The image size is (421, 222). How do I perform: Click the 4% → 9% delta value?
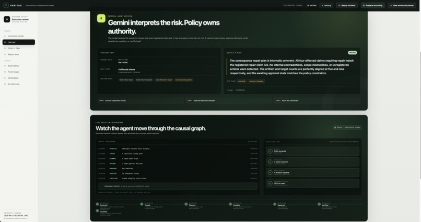coord(123,63)
